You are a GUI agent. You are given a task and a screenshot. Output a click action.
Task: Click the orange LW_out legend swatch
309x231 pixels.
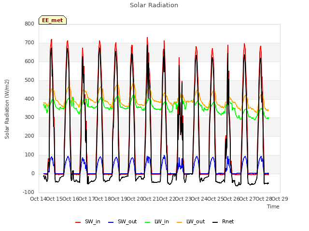click(179, 222)
